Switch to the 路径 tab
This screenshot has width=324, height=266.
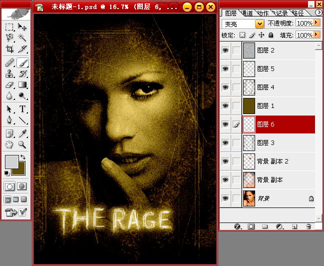point(298,13)
